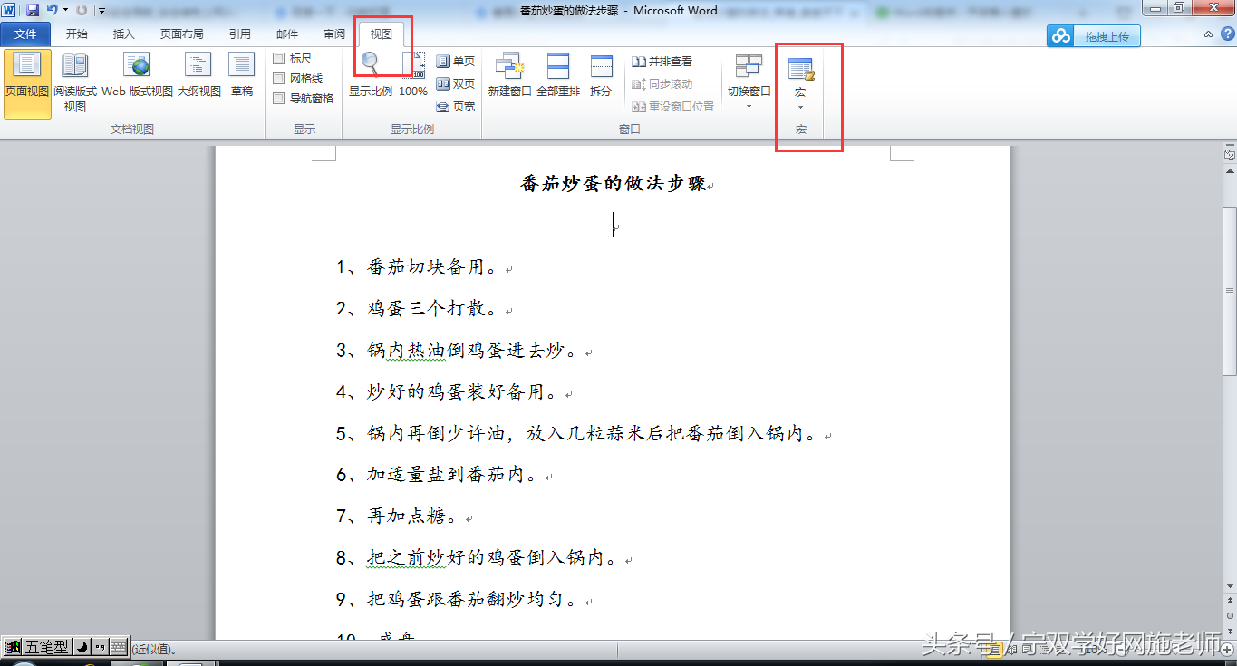The image size is (1237, 666).
Task: Toggle the 网格线 checkbox
Action: pos(279,79)
